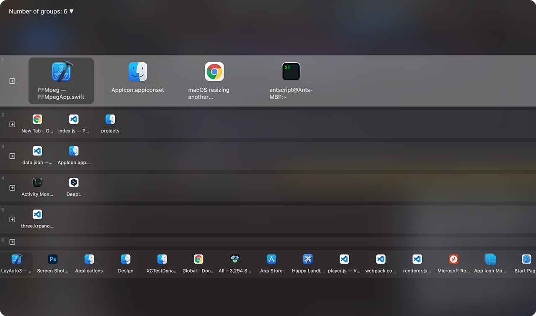Open the VS Code renderer.js window

[417, 264]
